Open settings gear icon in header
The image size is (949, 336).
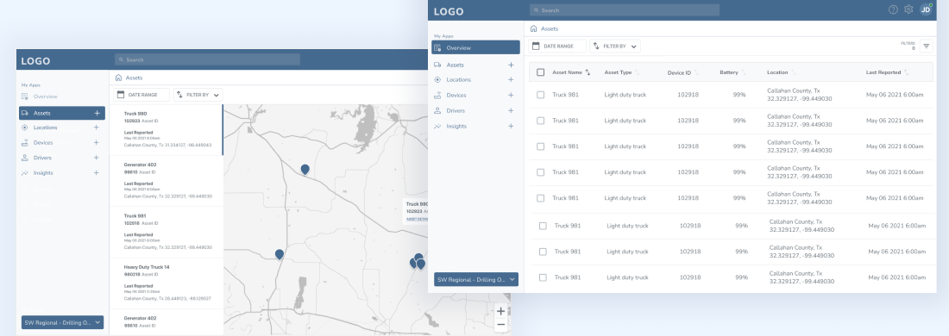point(908,9)
